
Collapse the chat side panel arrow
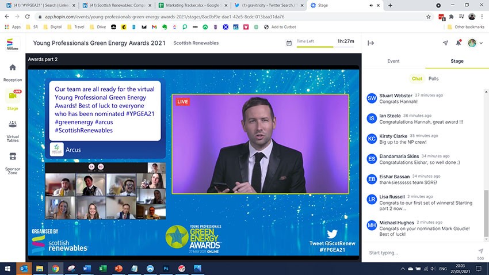[x=370, y=43]
